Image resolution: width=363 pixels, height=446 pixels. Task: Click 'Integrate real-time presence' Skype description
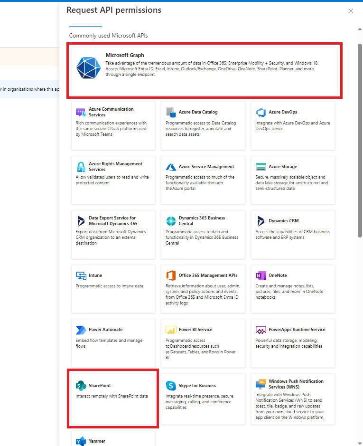[x=199, y=402]
